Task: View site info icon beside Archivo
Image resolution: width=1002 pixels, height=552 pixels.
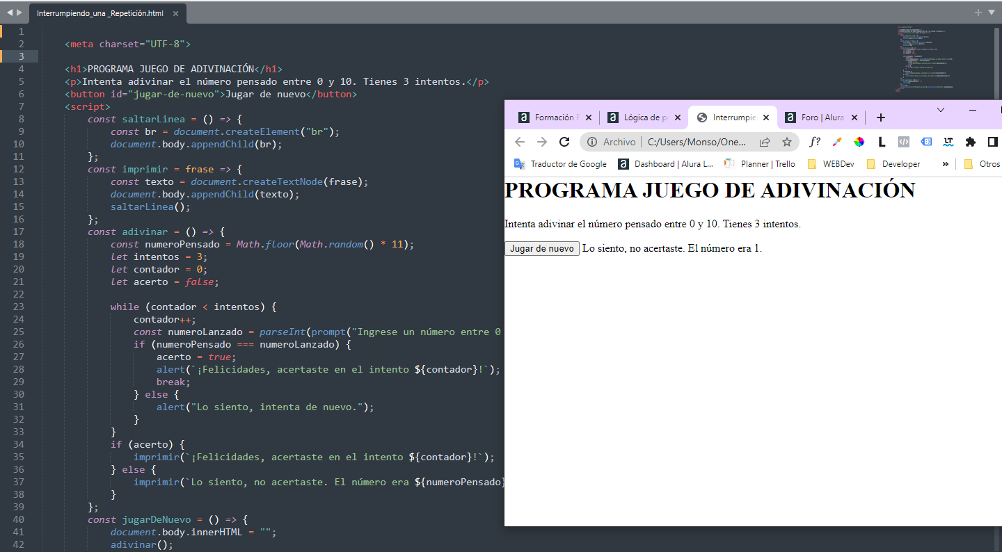Action: [x=592, y=142]
